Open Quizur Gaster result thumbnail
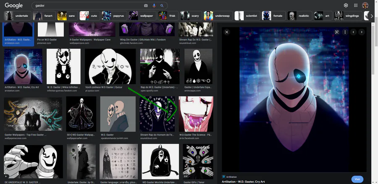The width and height of the screenshot is (378, 184). coord(110,66)
